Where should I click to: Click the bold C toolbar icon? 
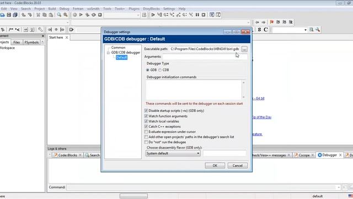(266, 29)
